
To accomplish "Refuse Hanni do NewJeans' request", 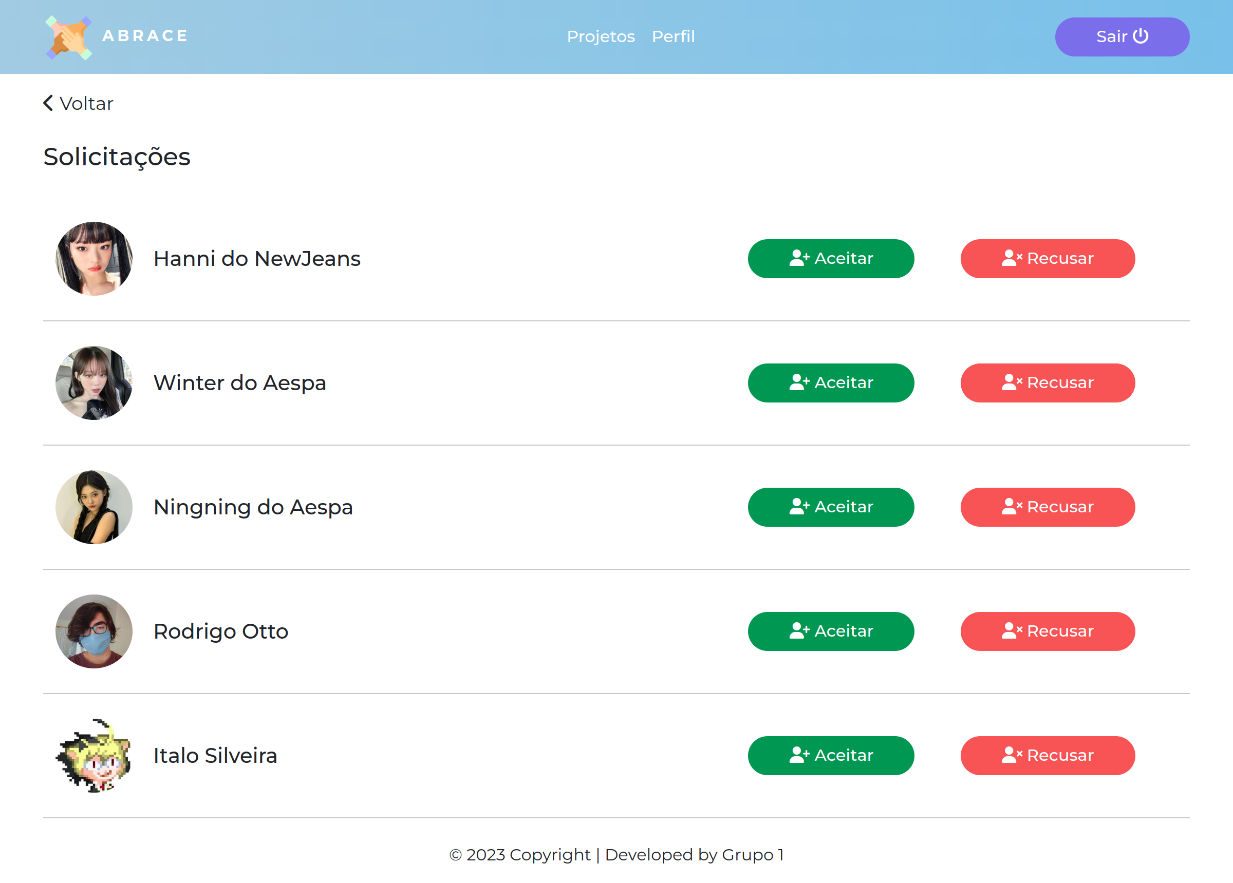I will pos(1047,259).
